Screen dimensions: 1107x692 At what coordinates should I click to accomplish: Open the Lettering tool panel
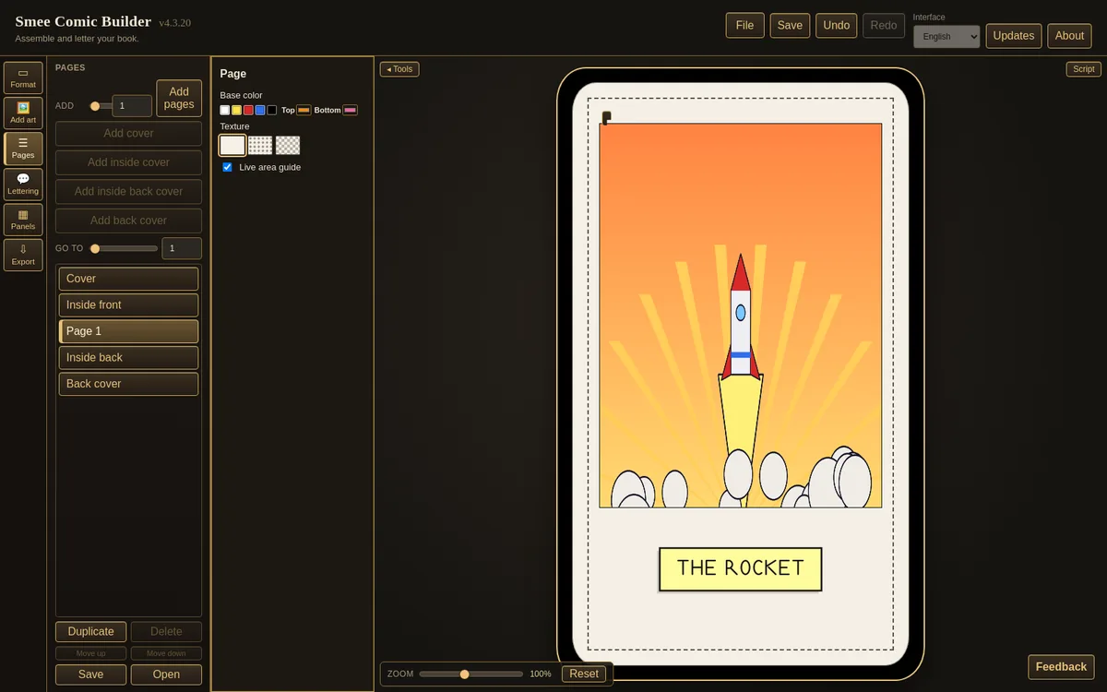[x=23, y=184]
